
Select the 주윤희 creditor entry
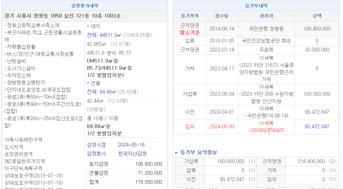[266, 50]
